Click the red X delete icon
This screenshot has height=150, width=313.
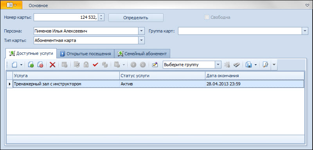[x=52, y=65]
